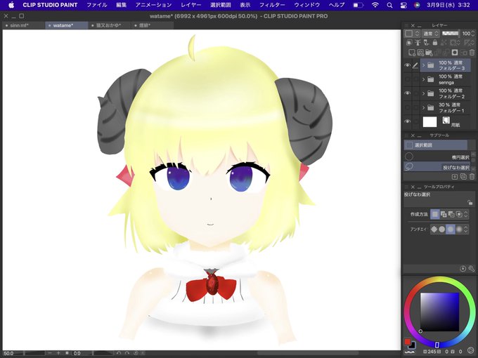Viewport: 478px width, 358px height.
Task: Show the フォルダー 1 layer
Action: click(407, 107)
